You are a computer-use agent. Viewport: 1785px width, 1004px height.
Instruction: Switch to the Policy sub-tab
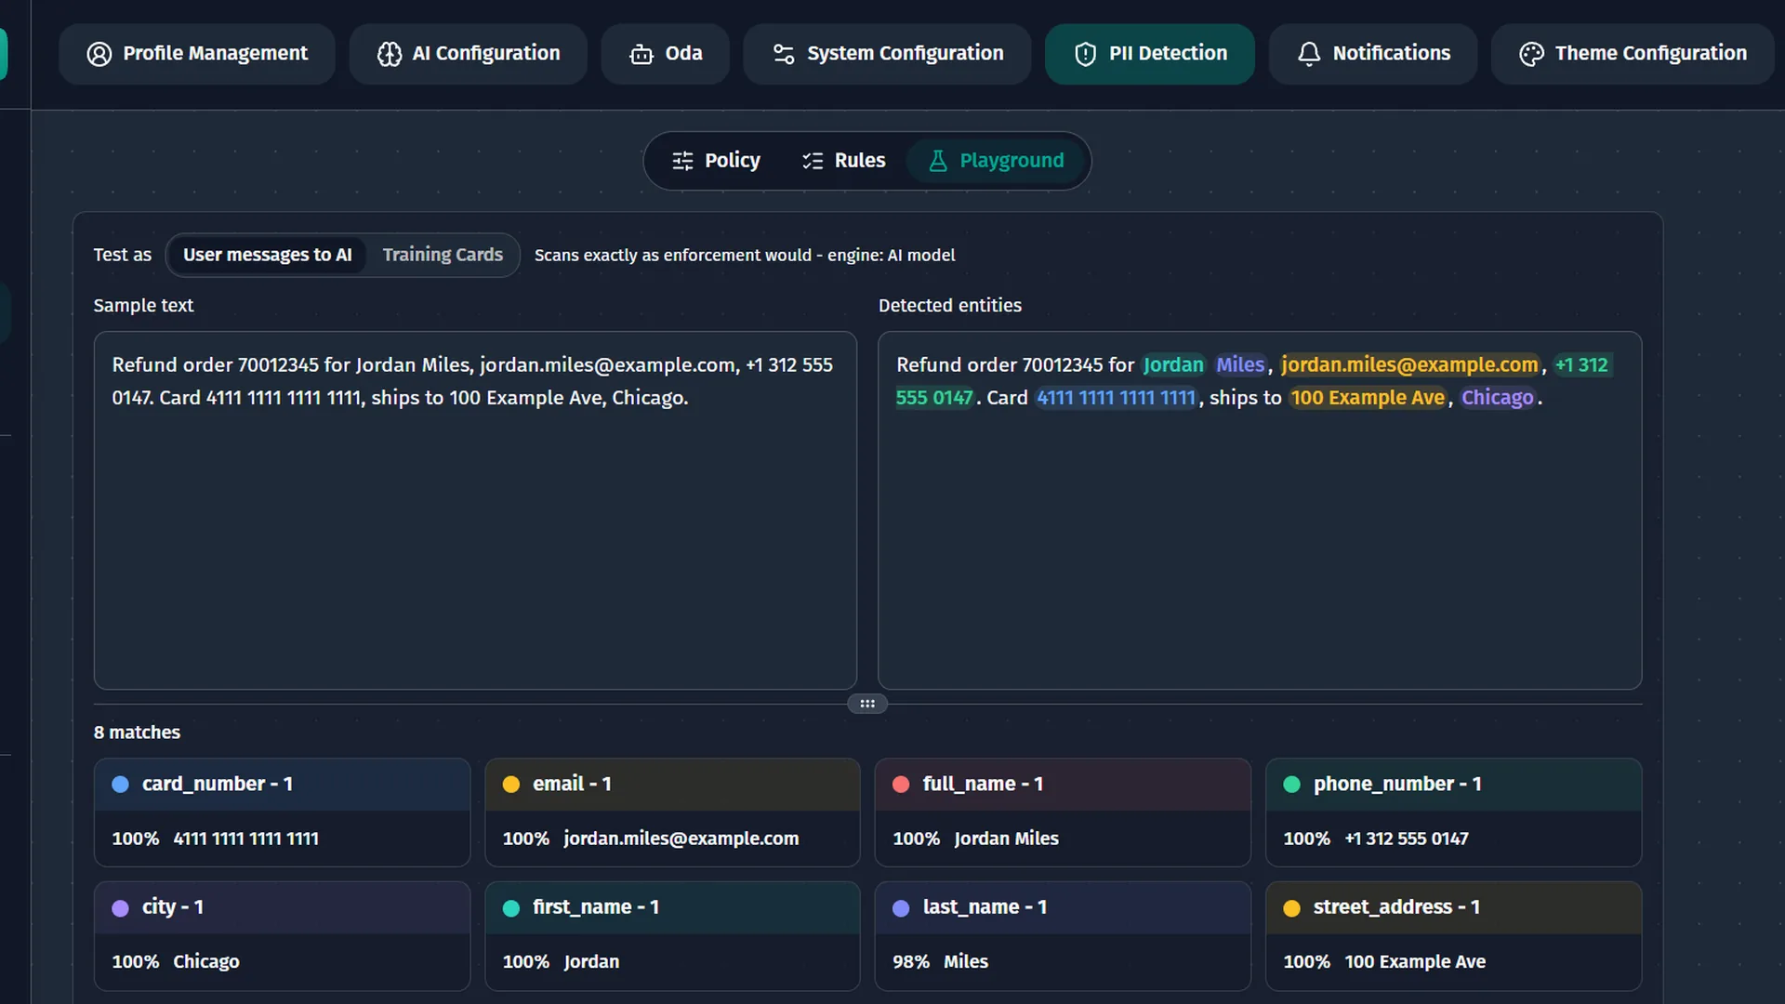pyautogui.click(x=716, y=161)
